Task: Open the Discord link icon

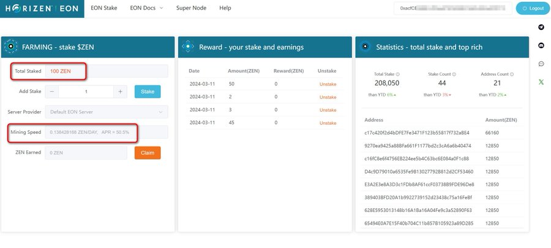Action: click(541, 45)
